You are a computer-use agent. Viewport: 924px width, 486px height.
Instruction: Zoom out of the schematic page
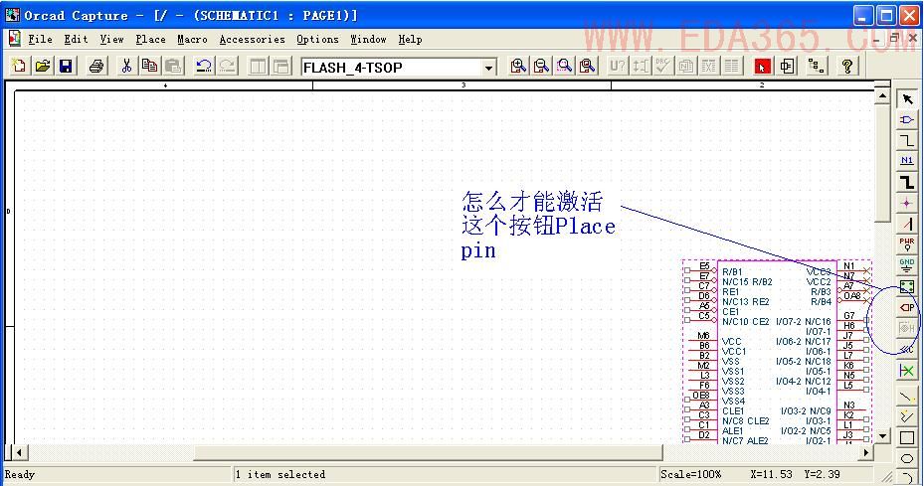pos(541,66)
